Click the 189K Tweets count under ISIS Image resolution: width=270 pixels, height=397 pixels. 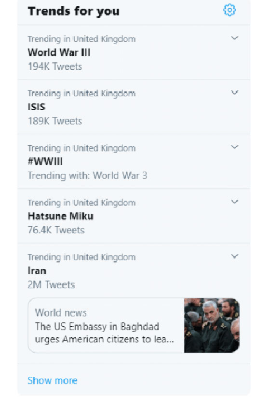55,121
